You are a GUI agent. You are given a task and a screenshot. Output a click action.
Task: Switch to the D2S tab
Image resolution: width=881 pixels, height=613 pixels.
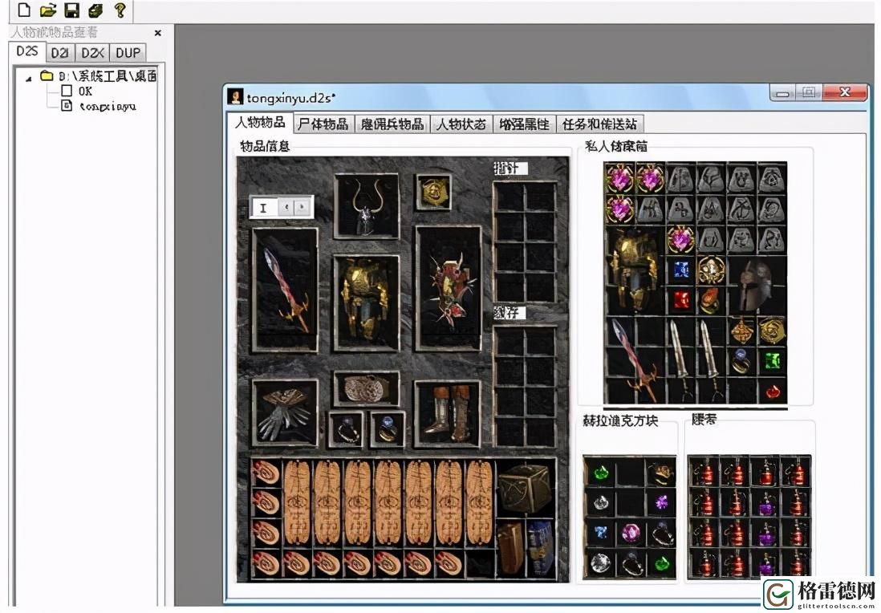(x=27, y=51)
